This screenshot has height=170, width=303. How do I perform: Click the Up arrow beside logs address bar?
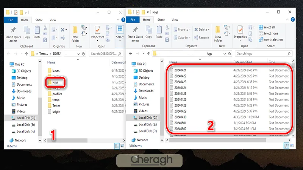coord(147,54)
